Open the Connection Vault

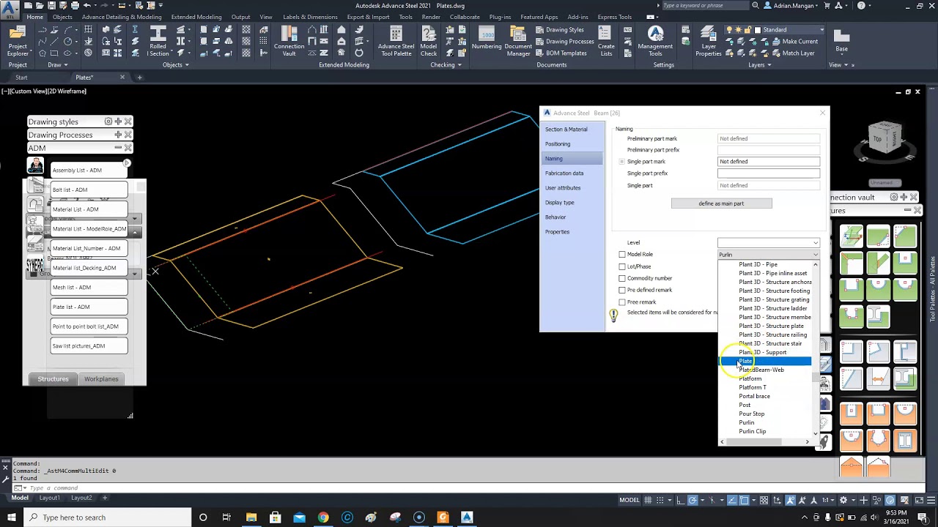coord(289,41)
